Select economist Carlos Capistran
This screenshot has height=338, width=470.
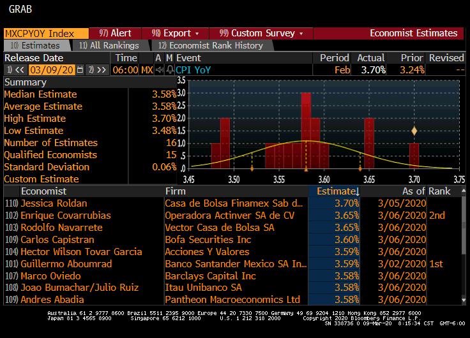tap(57, 240)
